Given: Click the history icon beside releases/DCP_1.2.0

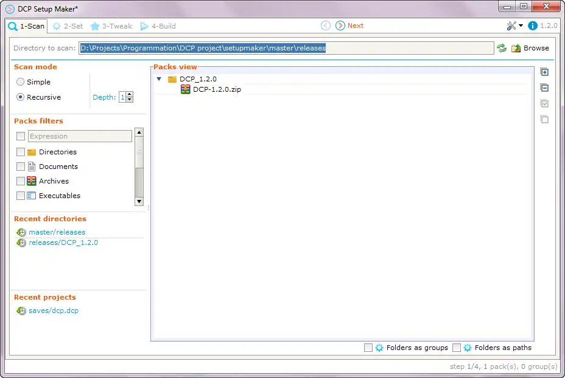Looking at the screenshot, I should (21, 242).
